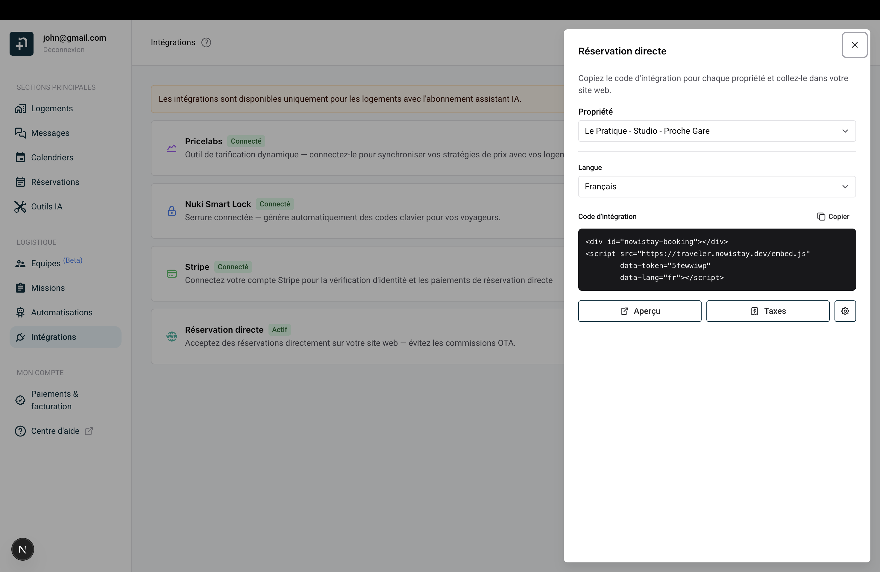The image size is (880, 572).
Task: Click chevron in Français select
Action: click(x=845, y=187)
